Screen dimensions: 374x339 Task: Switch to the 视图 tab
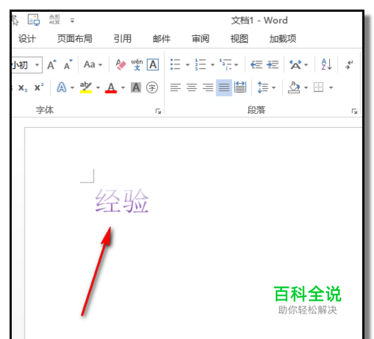[x=239, y=39]
